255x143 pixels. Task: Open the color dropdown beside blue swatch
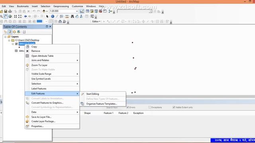[46, 21]
